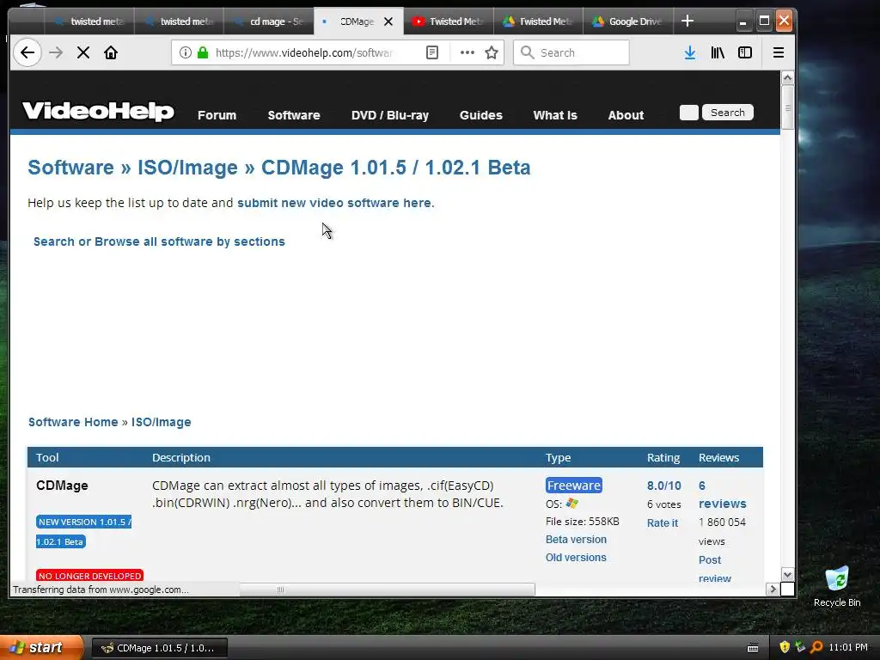Open the Forum menu item
Viewport: 880px width, 660px height.
(217, 115)
